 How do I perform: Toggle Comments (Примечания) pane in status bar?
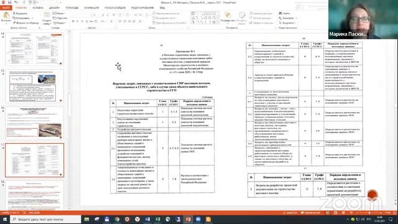point(310,213)
